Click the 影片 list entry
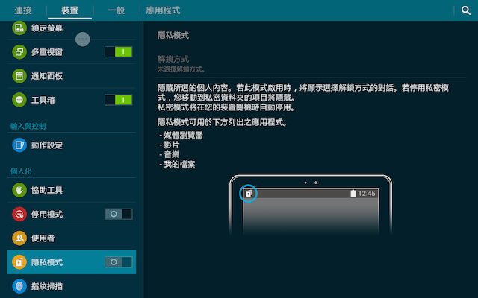 coord(170,145)
